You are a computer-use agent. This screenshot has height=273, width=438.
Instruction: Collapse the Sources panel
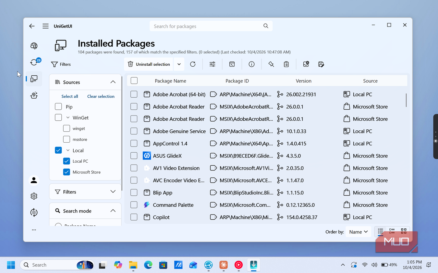click(x=113, y=82)
